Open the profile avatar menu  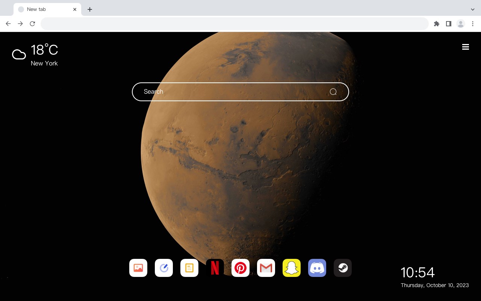[461, 24]
